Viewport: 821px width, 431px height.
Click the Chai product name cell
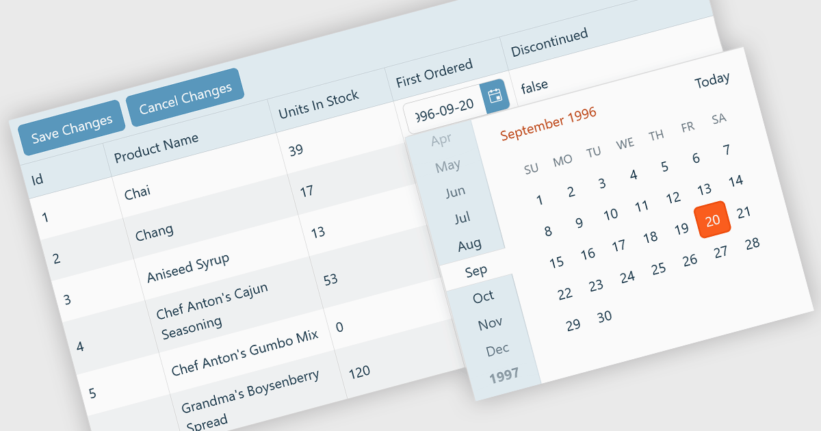pyautogui.click(x=138, y=192)
